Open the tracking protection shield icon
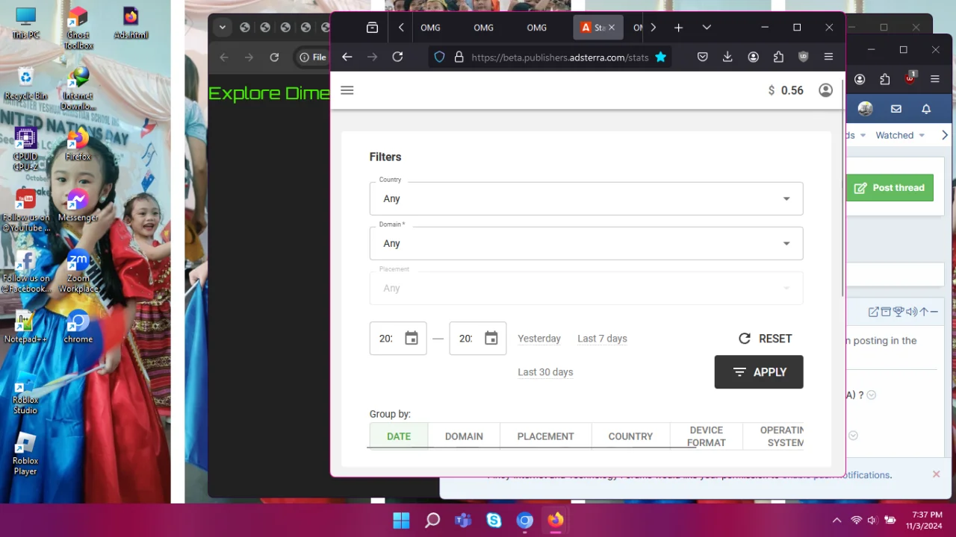 439,57
